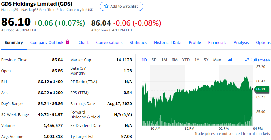Viewport: 271px width, 140px height.
Task: Open the Historical Data tab
Action: (167, 43)
